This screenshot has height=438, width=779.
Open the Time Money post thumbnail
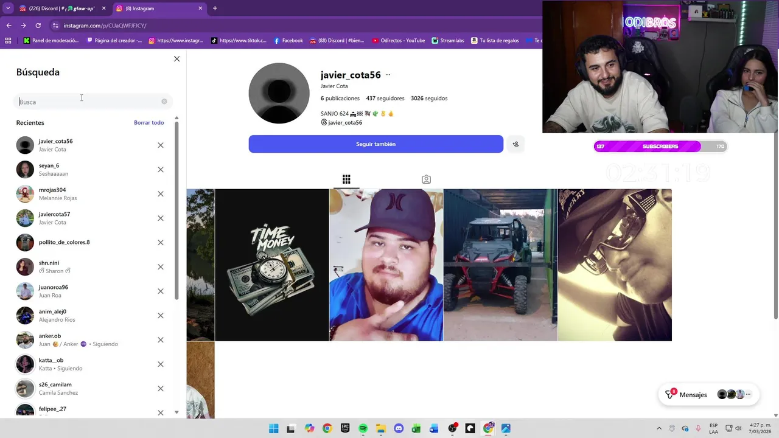click(x=271, y=265)
